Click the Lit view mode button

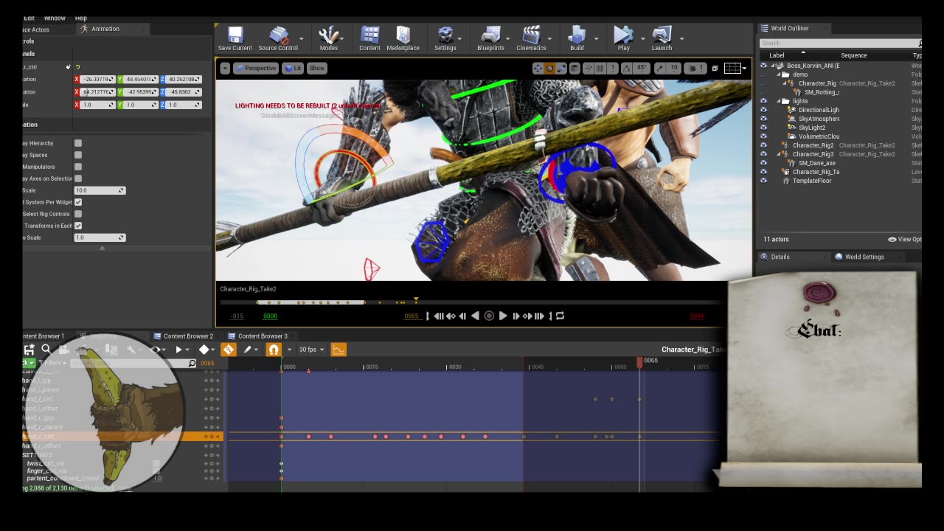click(293, 68)
